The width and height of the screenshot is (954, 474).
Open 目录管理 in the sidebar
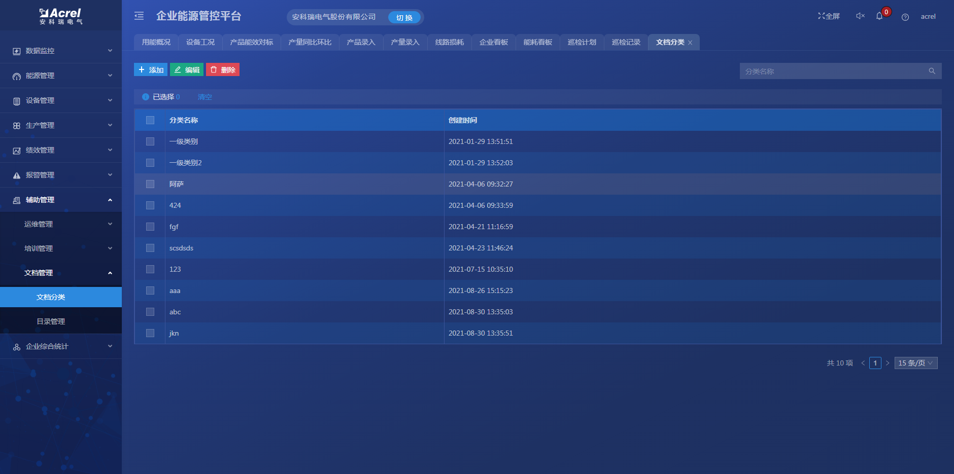point(51,321)
